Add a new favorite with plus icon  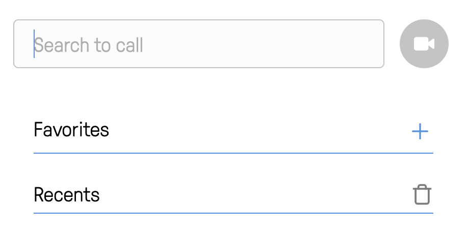point(420,131)
